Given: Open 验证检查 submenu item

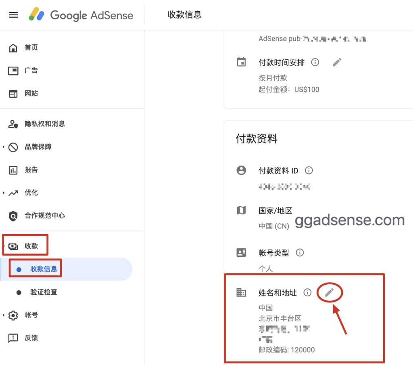Looking at the screenshot, I should [44, 292].
